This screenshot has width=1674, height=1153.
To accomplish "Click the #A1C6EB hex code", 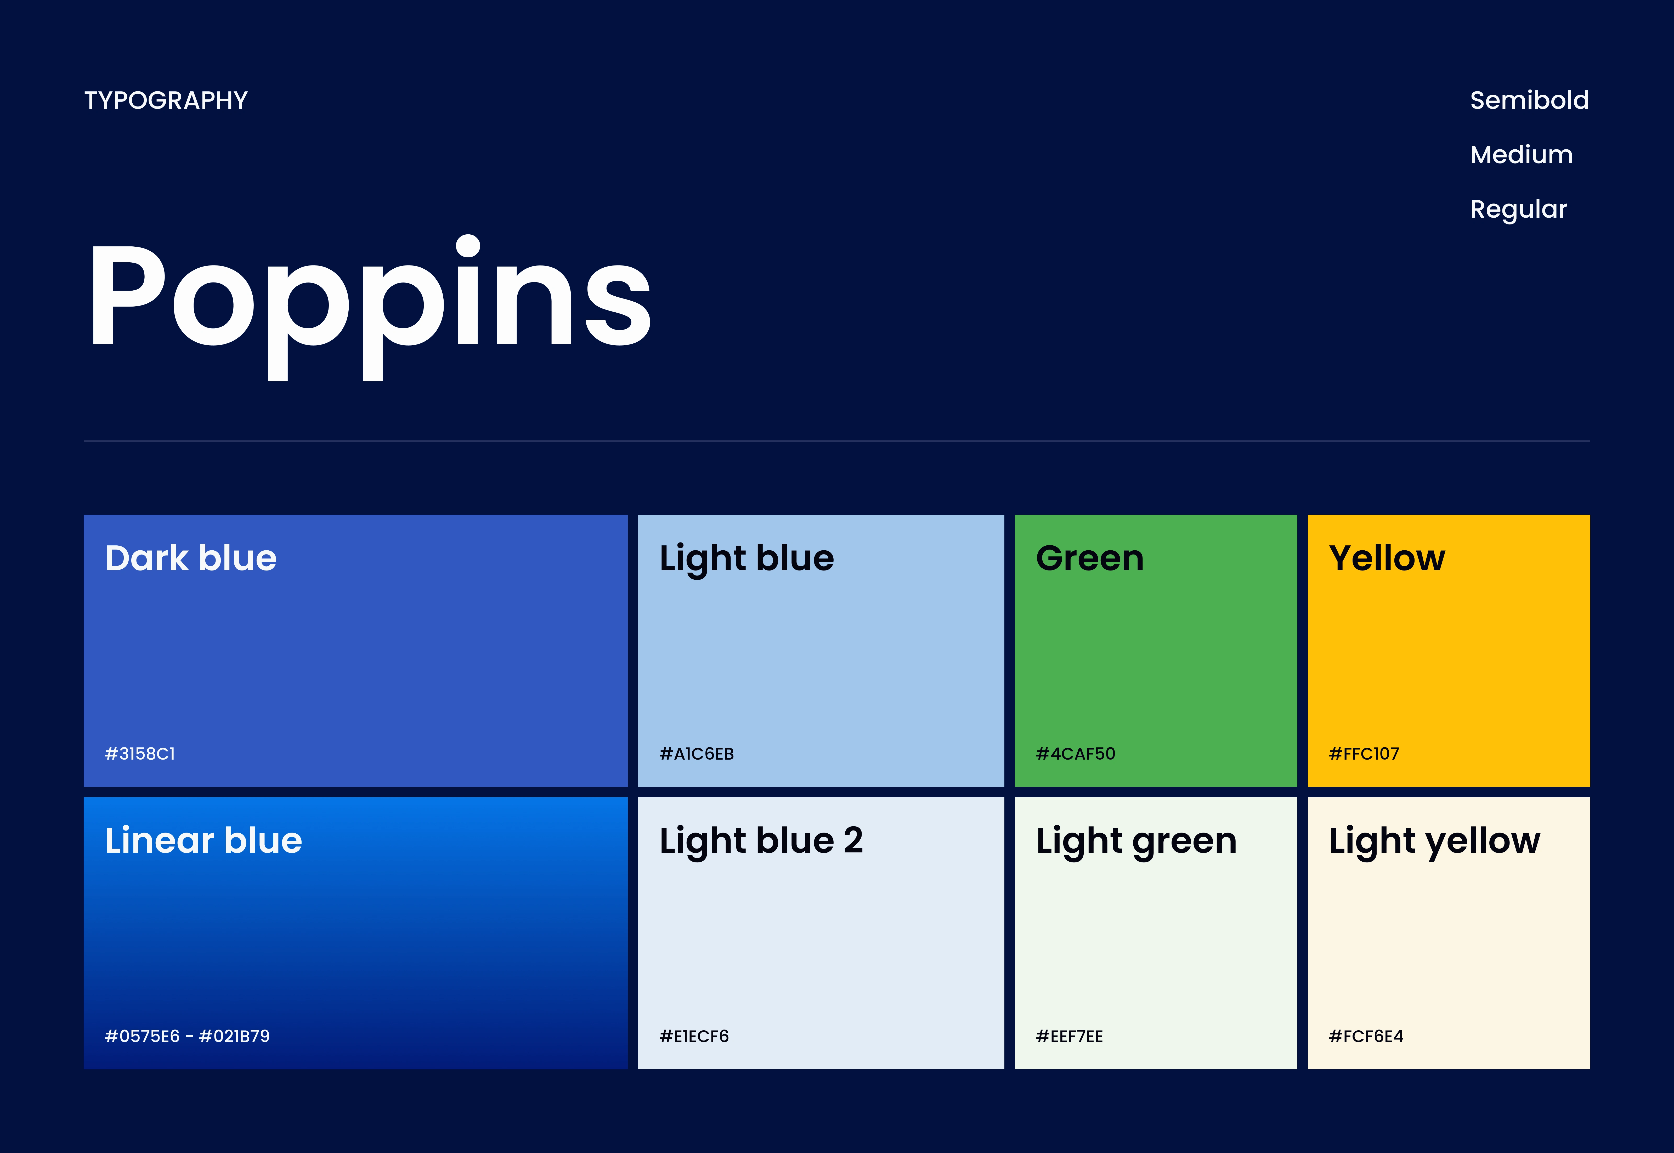I will point(697,754).
